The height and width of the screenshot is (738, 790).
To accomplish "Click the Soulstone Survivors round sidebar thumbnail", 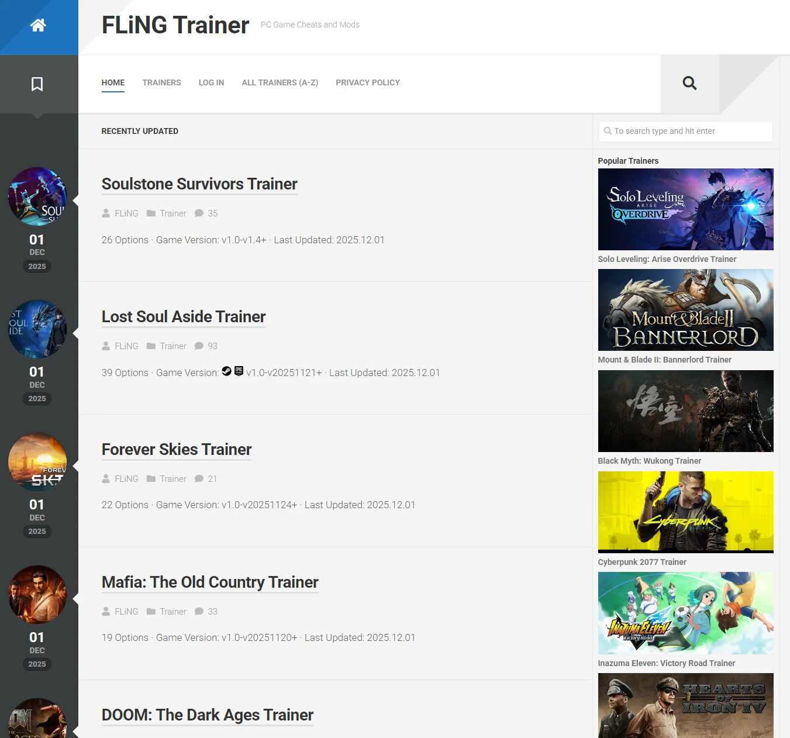I will coord(37,196).
